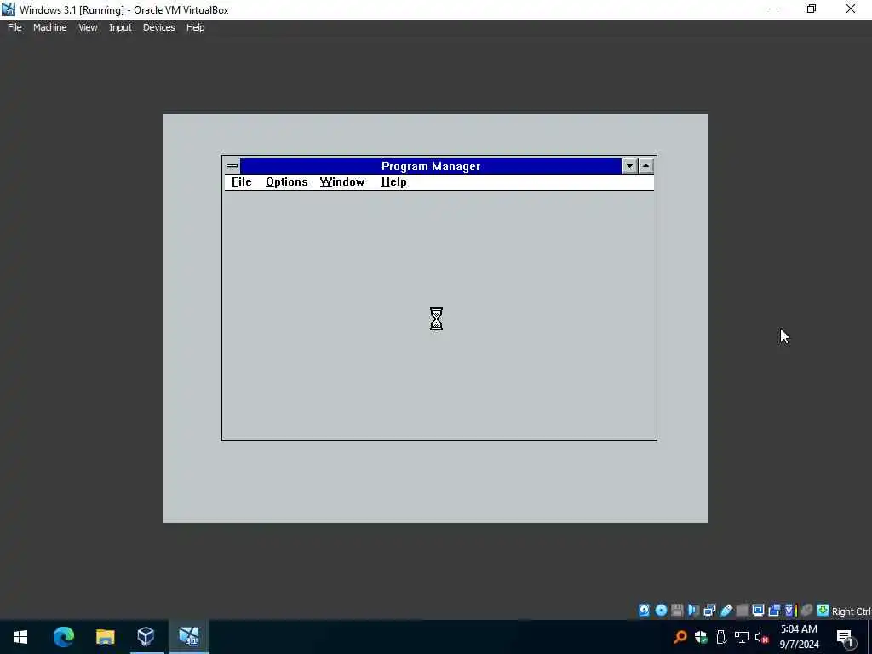Screen dimensions: 872x654
Task: Open the VirtualBox Machine menu
Action: tap(49, 27)
